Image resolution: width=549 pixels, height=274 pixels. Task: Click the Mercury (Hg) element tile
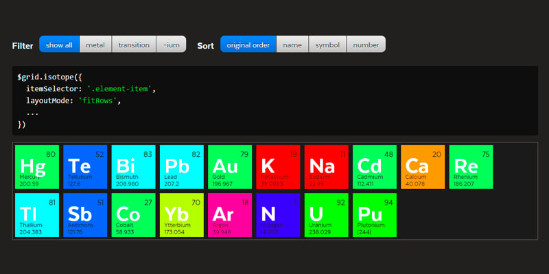point(37,166)
